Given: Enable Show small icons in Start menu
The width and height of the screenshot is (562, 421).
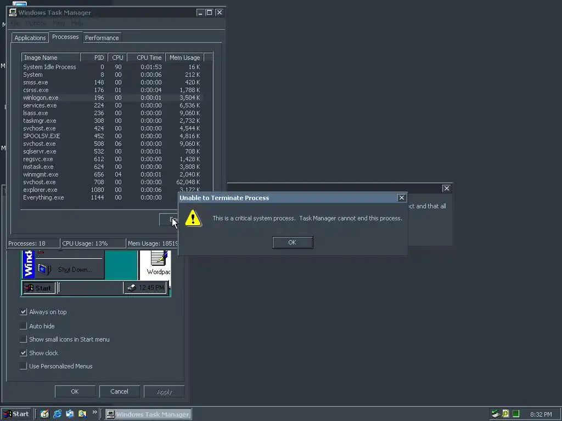Looking at the screenshot, I should [x=23, y=339].
